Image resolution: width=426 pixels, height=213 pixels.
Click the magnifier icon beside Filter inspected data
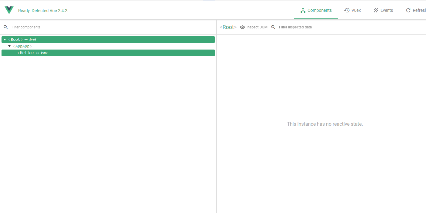pos(273,27)
